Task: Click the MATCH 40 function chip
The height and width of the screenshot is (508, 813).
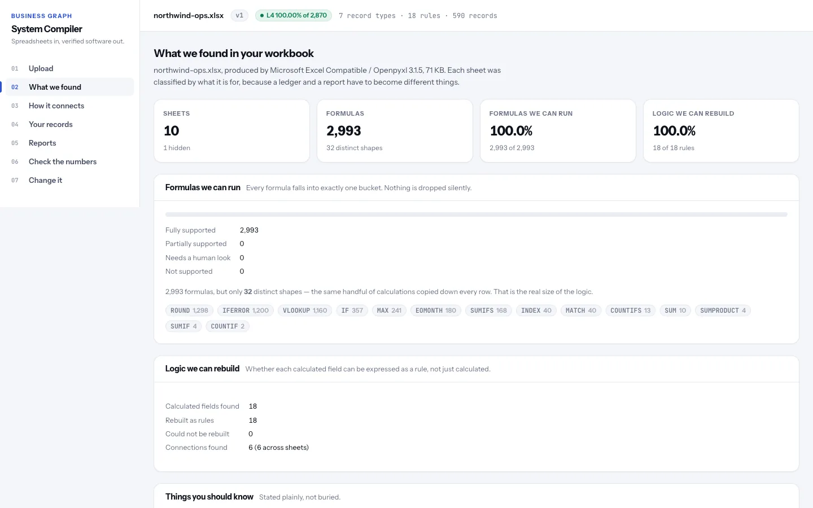Action: [581, 310]
